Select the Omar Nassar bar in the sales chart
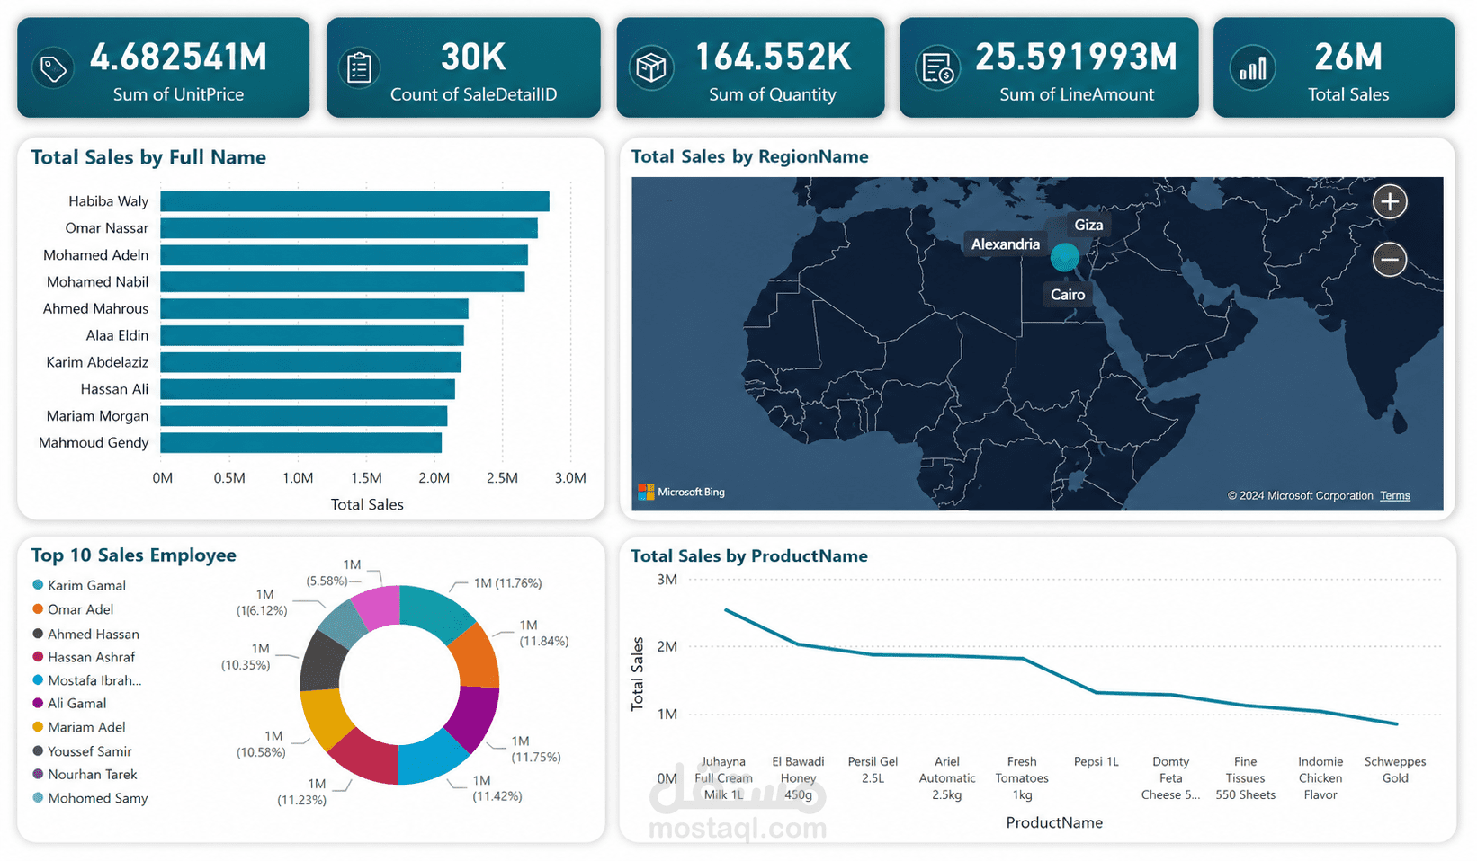This screenshot has height=861, width=1477. [x=349, y=228]
